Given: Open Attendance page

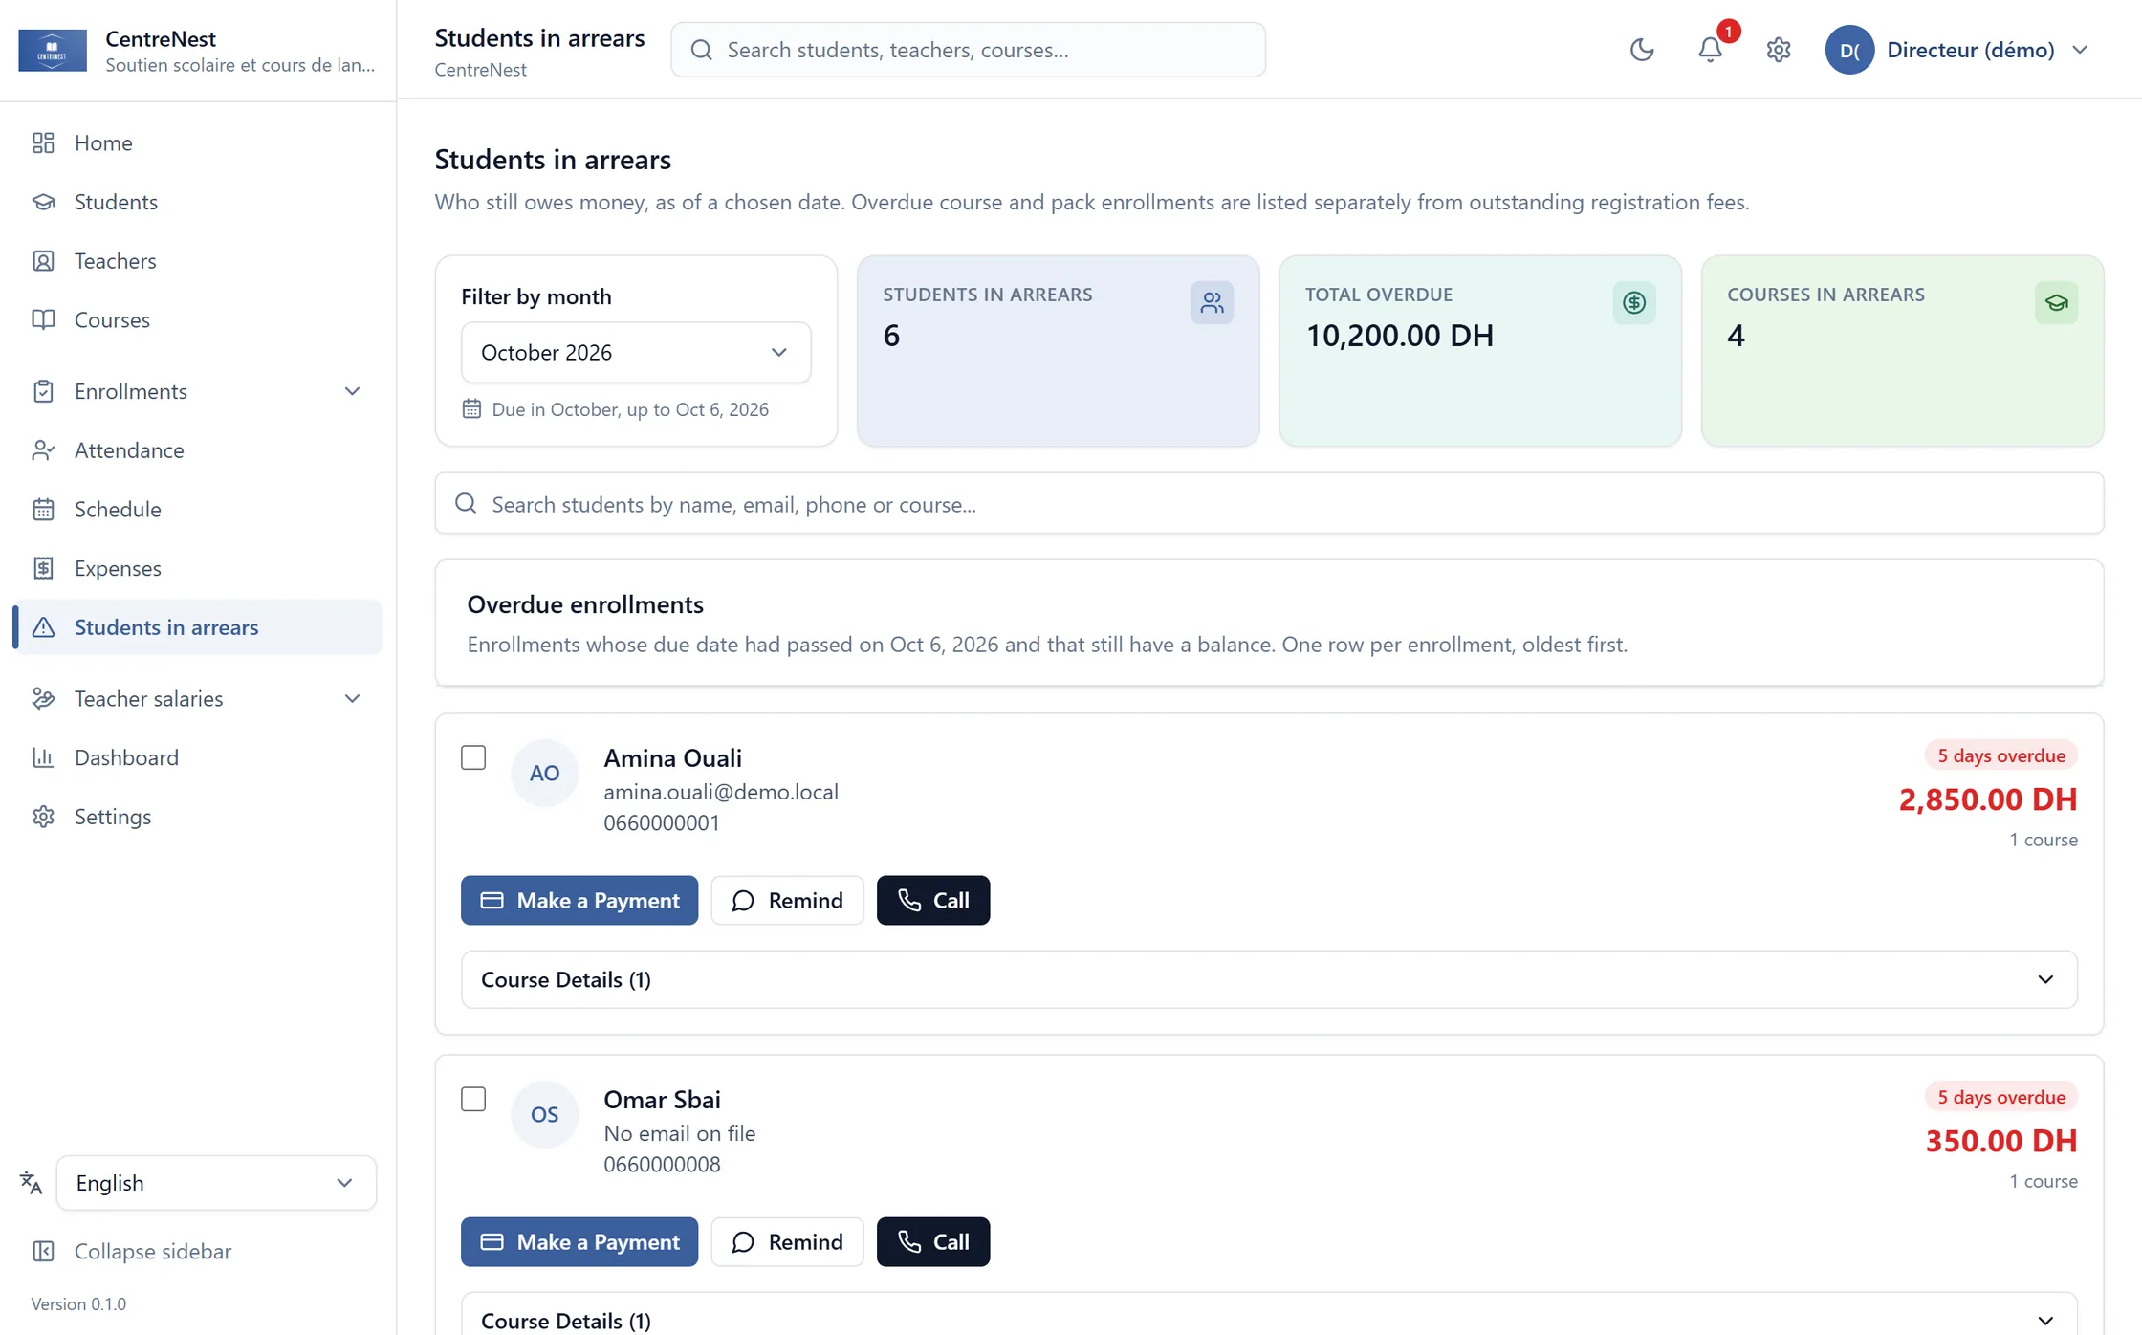Looking at the screenshot, I should click(198, 450).
